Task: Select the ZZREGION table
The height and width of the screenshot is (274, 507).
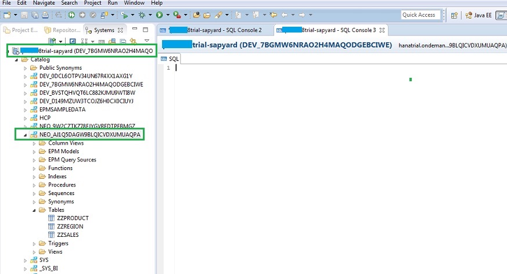Action: click(x=70, y=226)
